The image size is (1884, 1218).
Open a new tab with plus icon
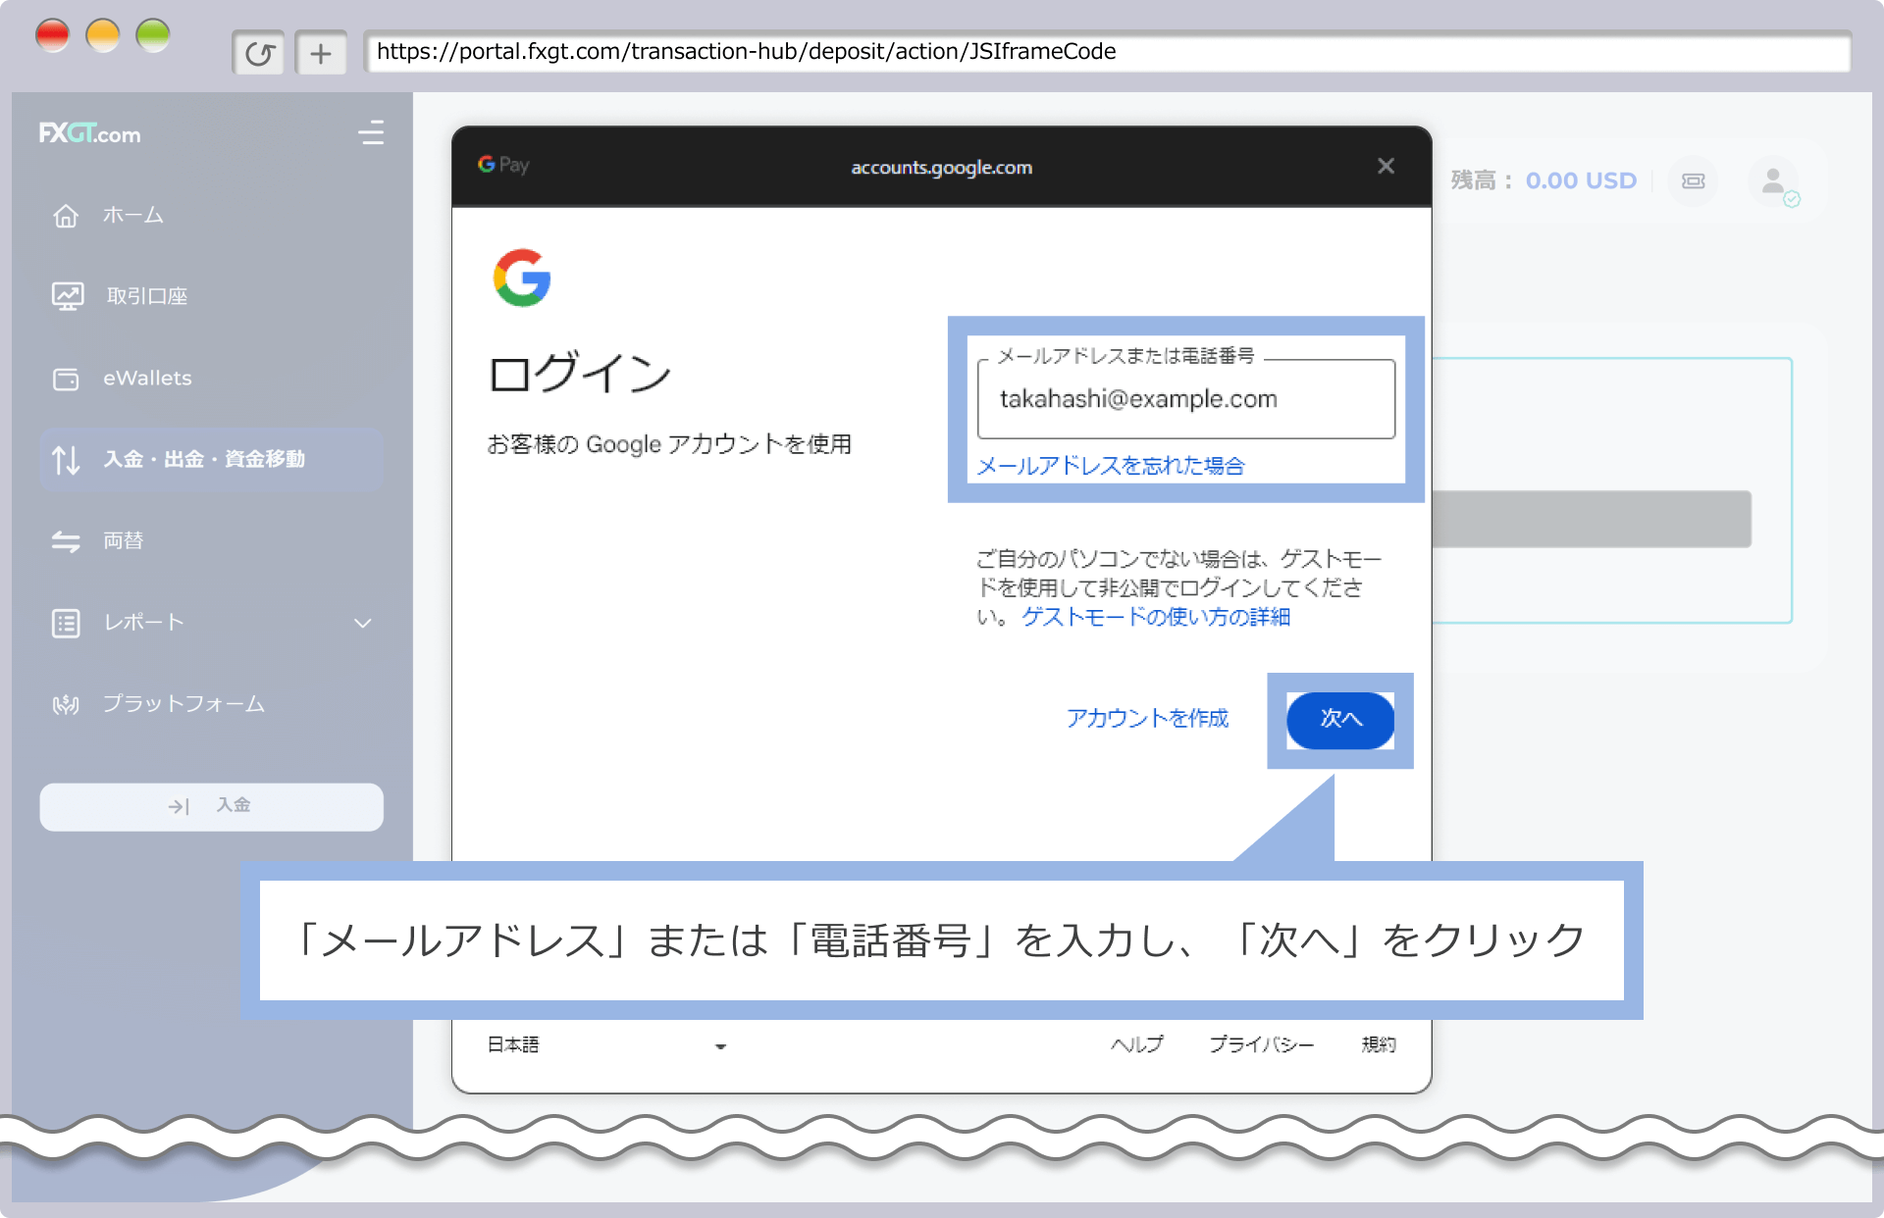tap(321, 53)
